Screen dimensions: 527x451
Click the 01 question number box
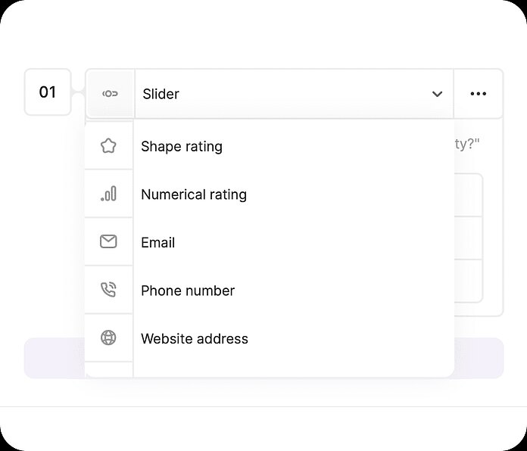coord(48,92)
